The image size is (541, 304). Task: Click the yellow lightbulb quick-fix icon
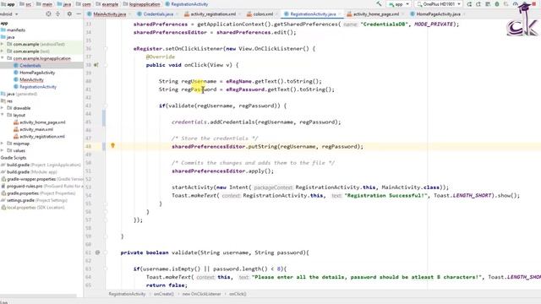pos(112,146)
